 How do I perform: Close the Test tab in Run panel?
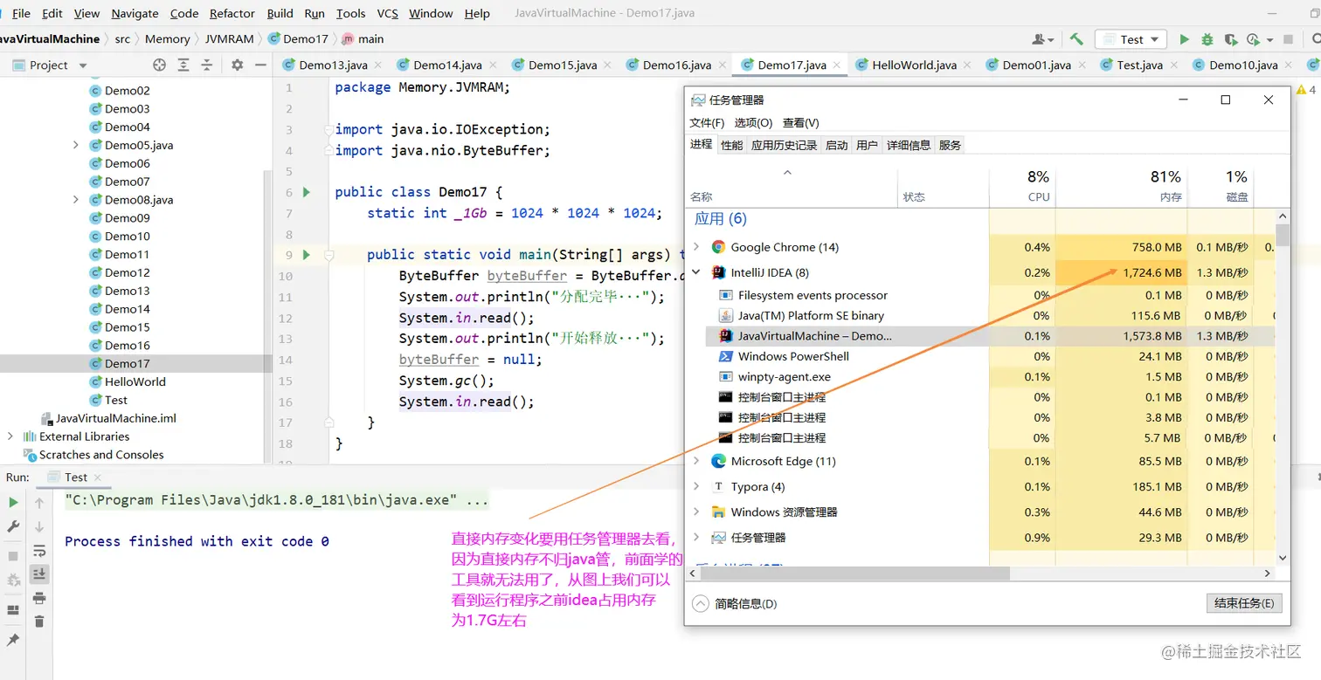97,477
